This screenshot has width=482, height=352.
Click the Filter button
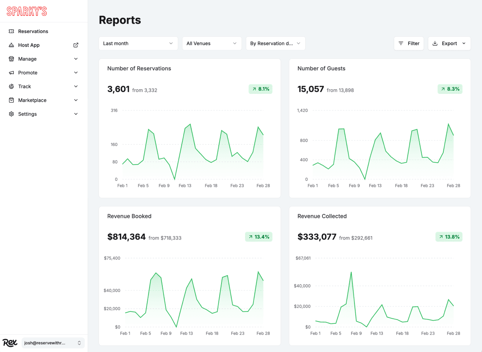409,43
